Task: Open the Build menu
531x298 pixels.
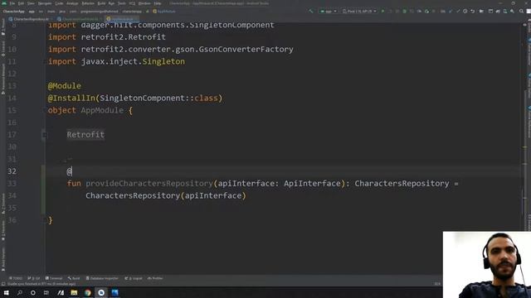Action: 101,3
